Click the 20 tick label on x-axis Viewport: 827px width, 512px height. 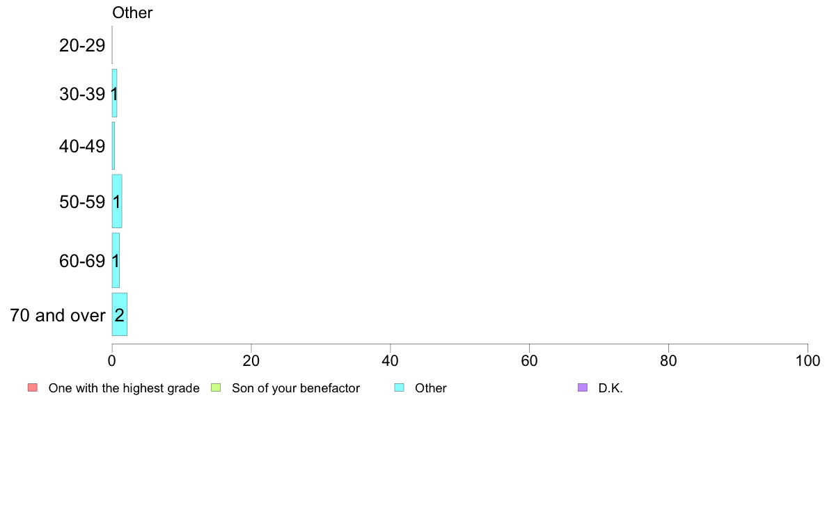pyautogui.click(x=251, y=360)
